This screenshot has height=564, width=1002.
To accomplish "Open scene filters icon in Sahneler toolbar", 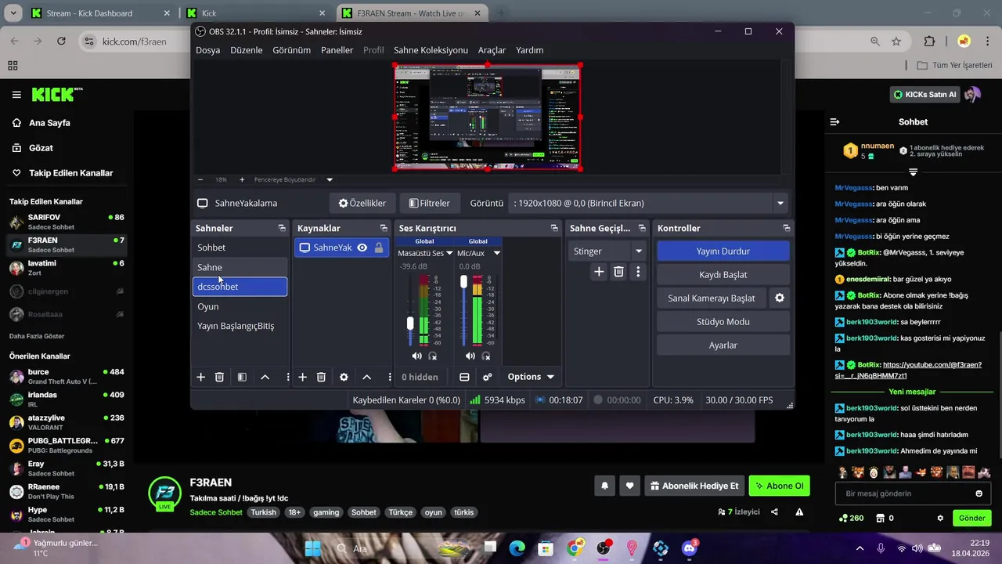I will [x=242, y=377].
